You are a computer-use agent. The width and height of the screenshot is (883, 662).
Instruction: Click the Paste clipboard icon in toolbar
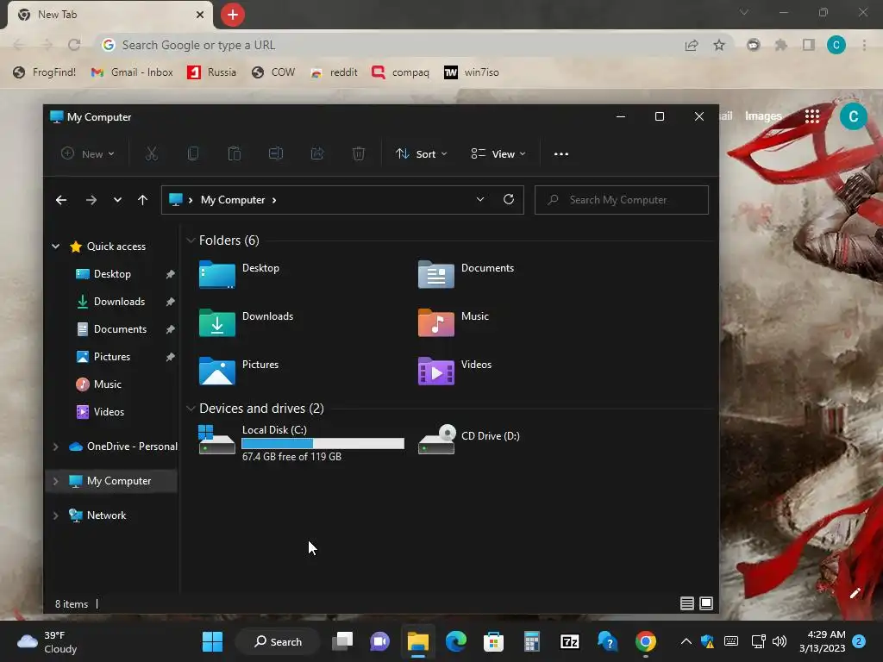click(x=235, y=153)
